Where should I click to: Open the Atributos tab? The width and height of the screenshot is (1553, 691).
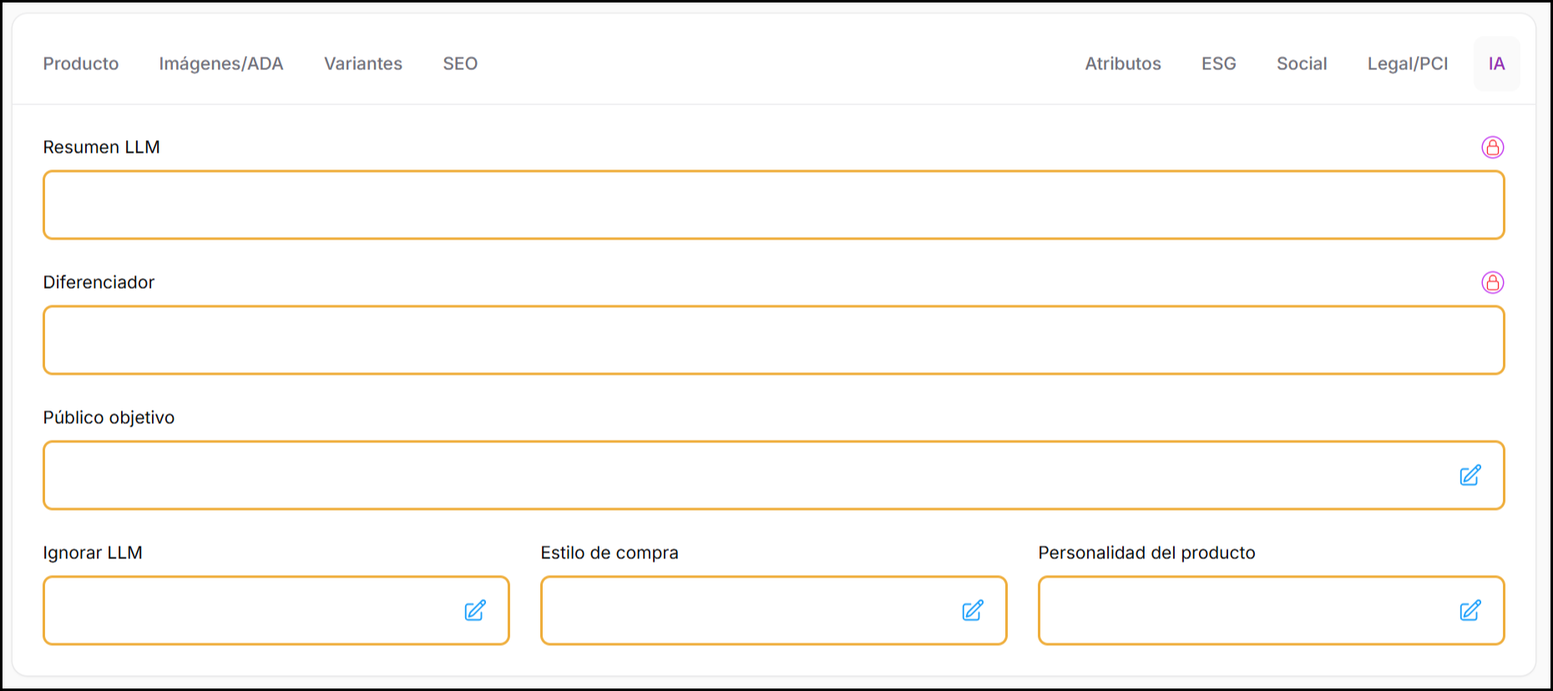(x=1123, y=63)
